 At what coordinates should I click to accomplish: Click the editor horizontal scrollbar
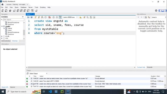tap(50, 67)
